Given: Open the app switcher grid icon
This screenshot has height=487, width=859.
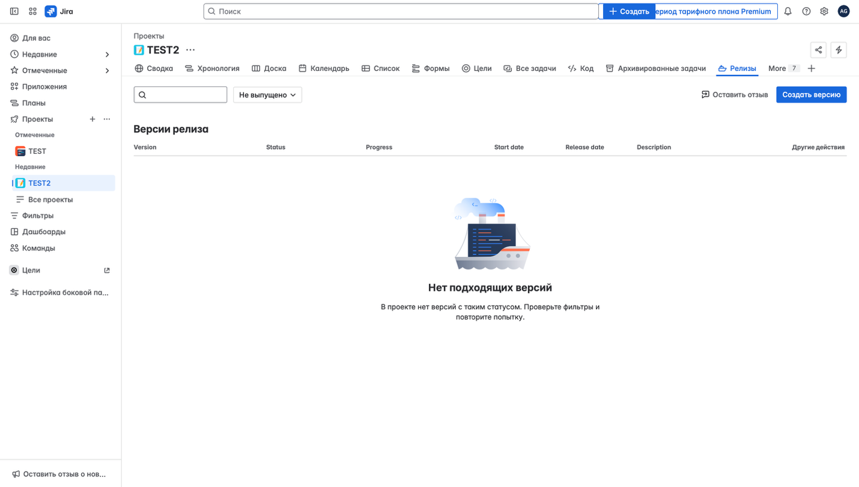Looking at the screenshot, I should (32, 11).
